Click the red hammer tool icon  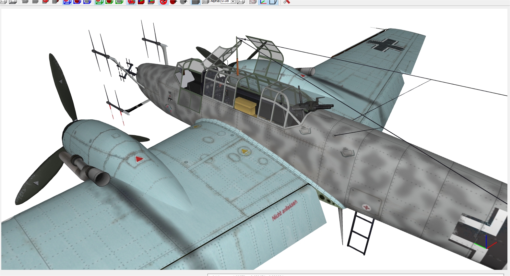[286, 2]
